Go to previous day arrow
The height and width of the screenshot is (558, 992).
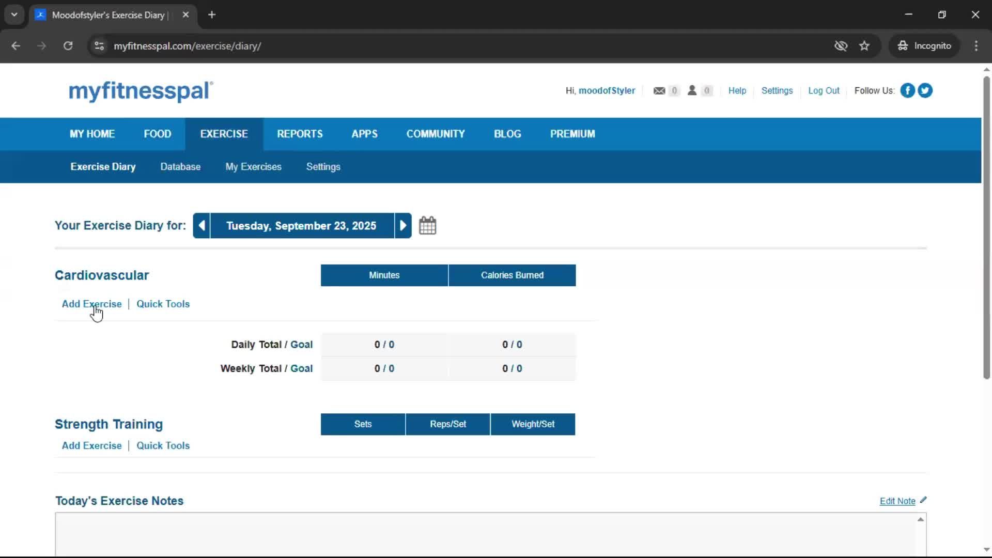[x=202, y=226]
